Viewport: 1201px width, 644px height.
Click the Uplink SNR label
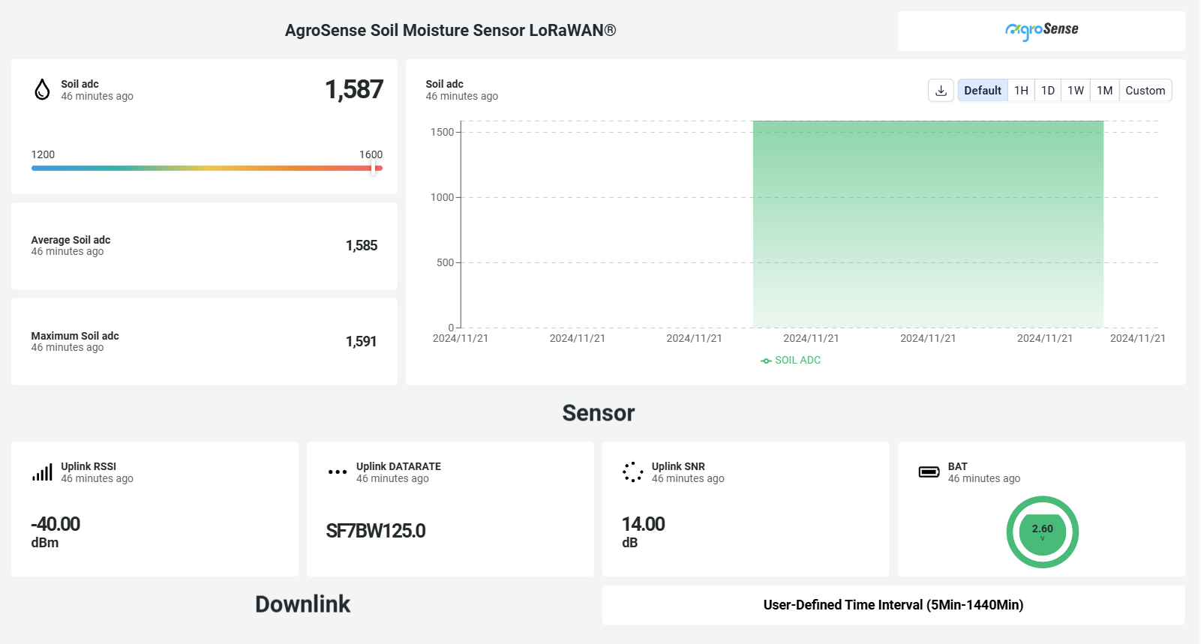click(x=678, y=466)
